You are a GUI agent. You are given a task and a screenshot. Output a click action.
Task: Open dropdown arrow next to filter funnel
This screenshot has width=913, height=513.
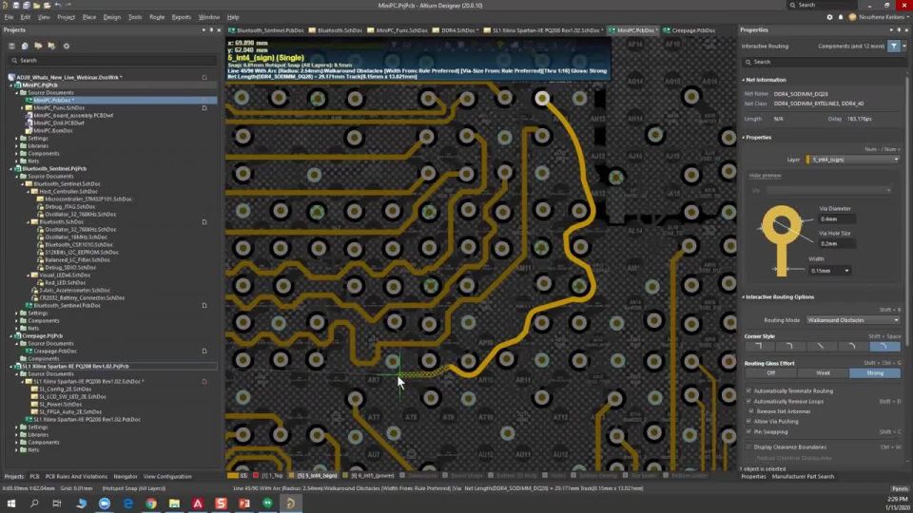pyautogui.click(x=903, y=46)
